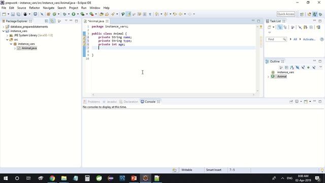This screenshot has height=183, width=325.
Task: Collapse the instance_vars project node
Action: [4, 31]
